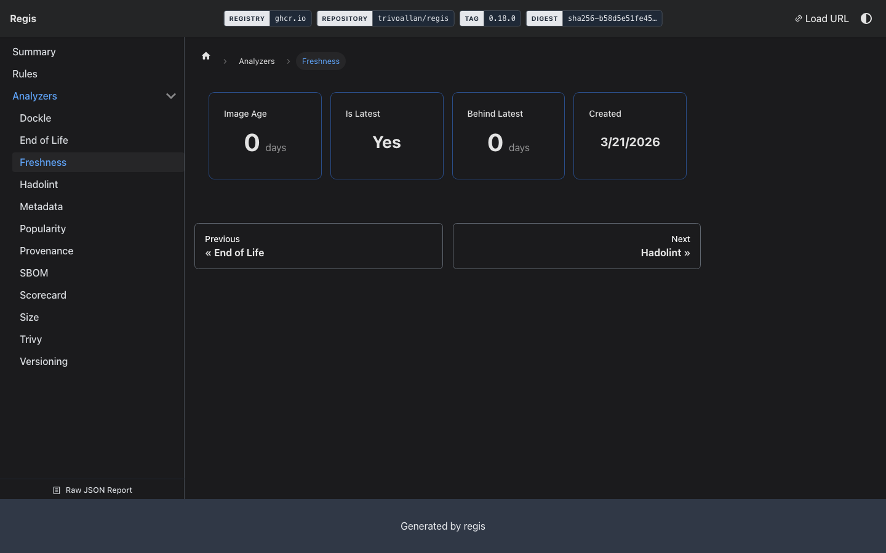Click the Regis logo
Image resolution: width=886 pixels, height=553 pixels.
tap(23, 18)
